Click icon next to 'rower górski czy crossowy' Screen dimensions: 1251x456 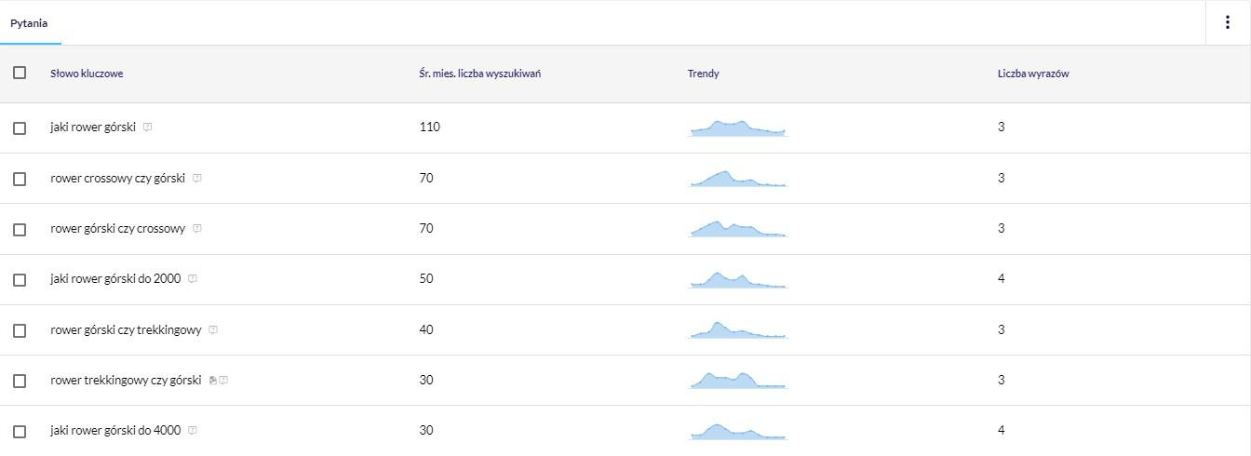(196, 229)
